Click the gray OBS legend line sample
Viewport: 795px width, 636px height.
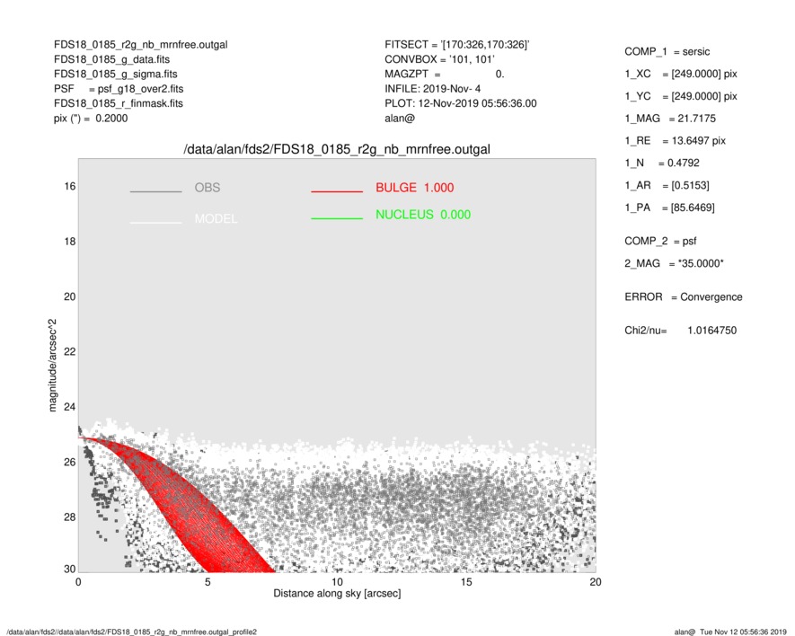(x=155, y=191)
